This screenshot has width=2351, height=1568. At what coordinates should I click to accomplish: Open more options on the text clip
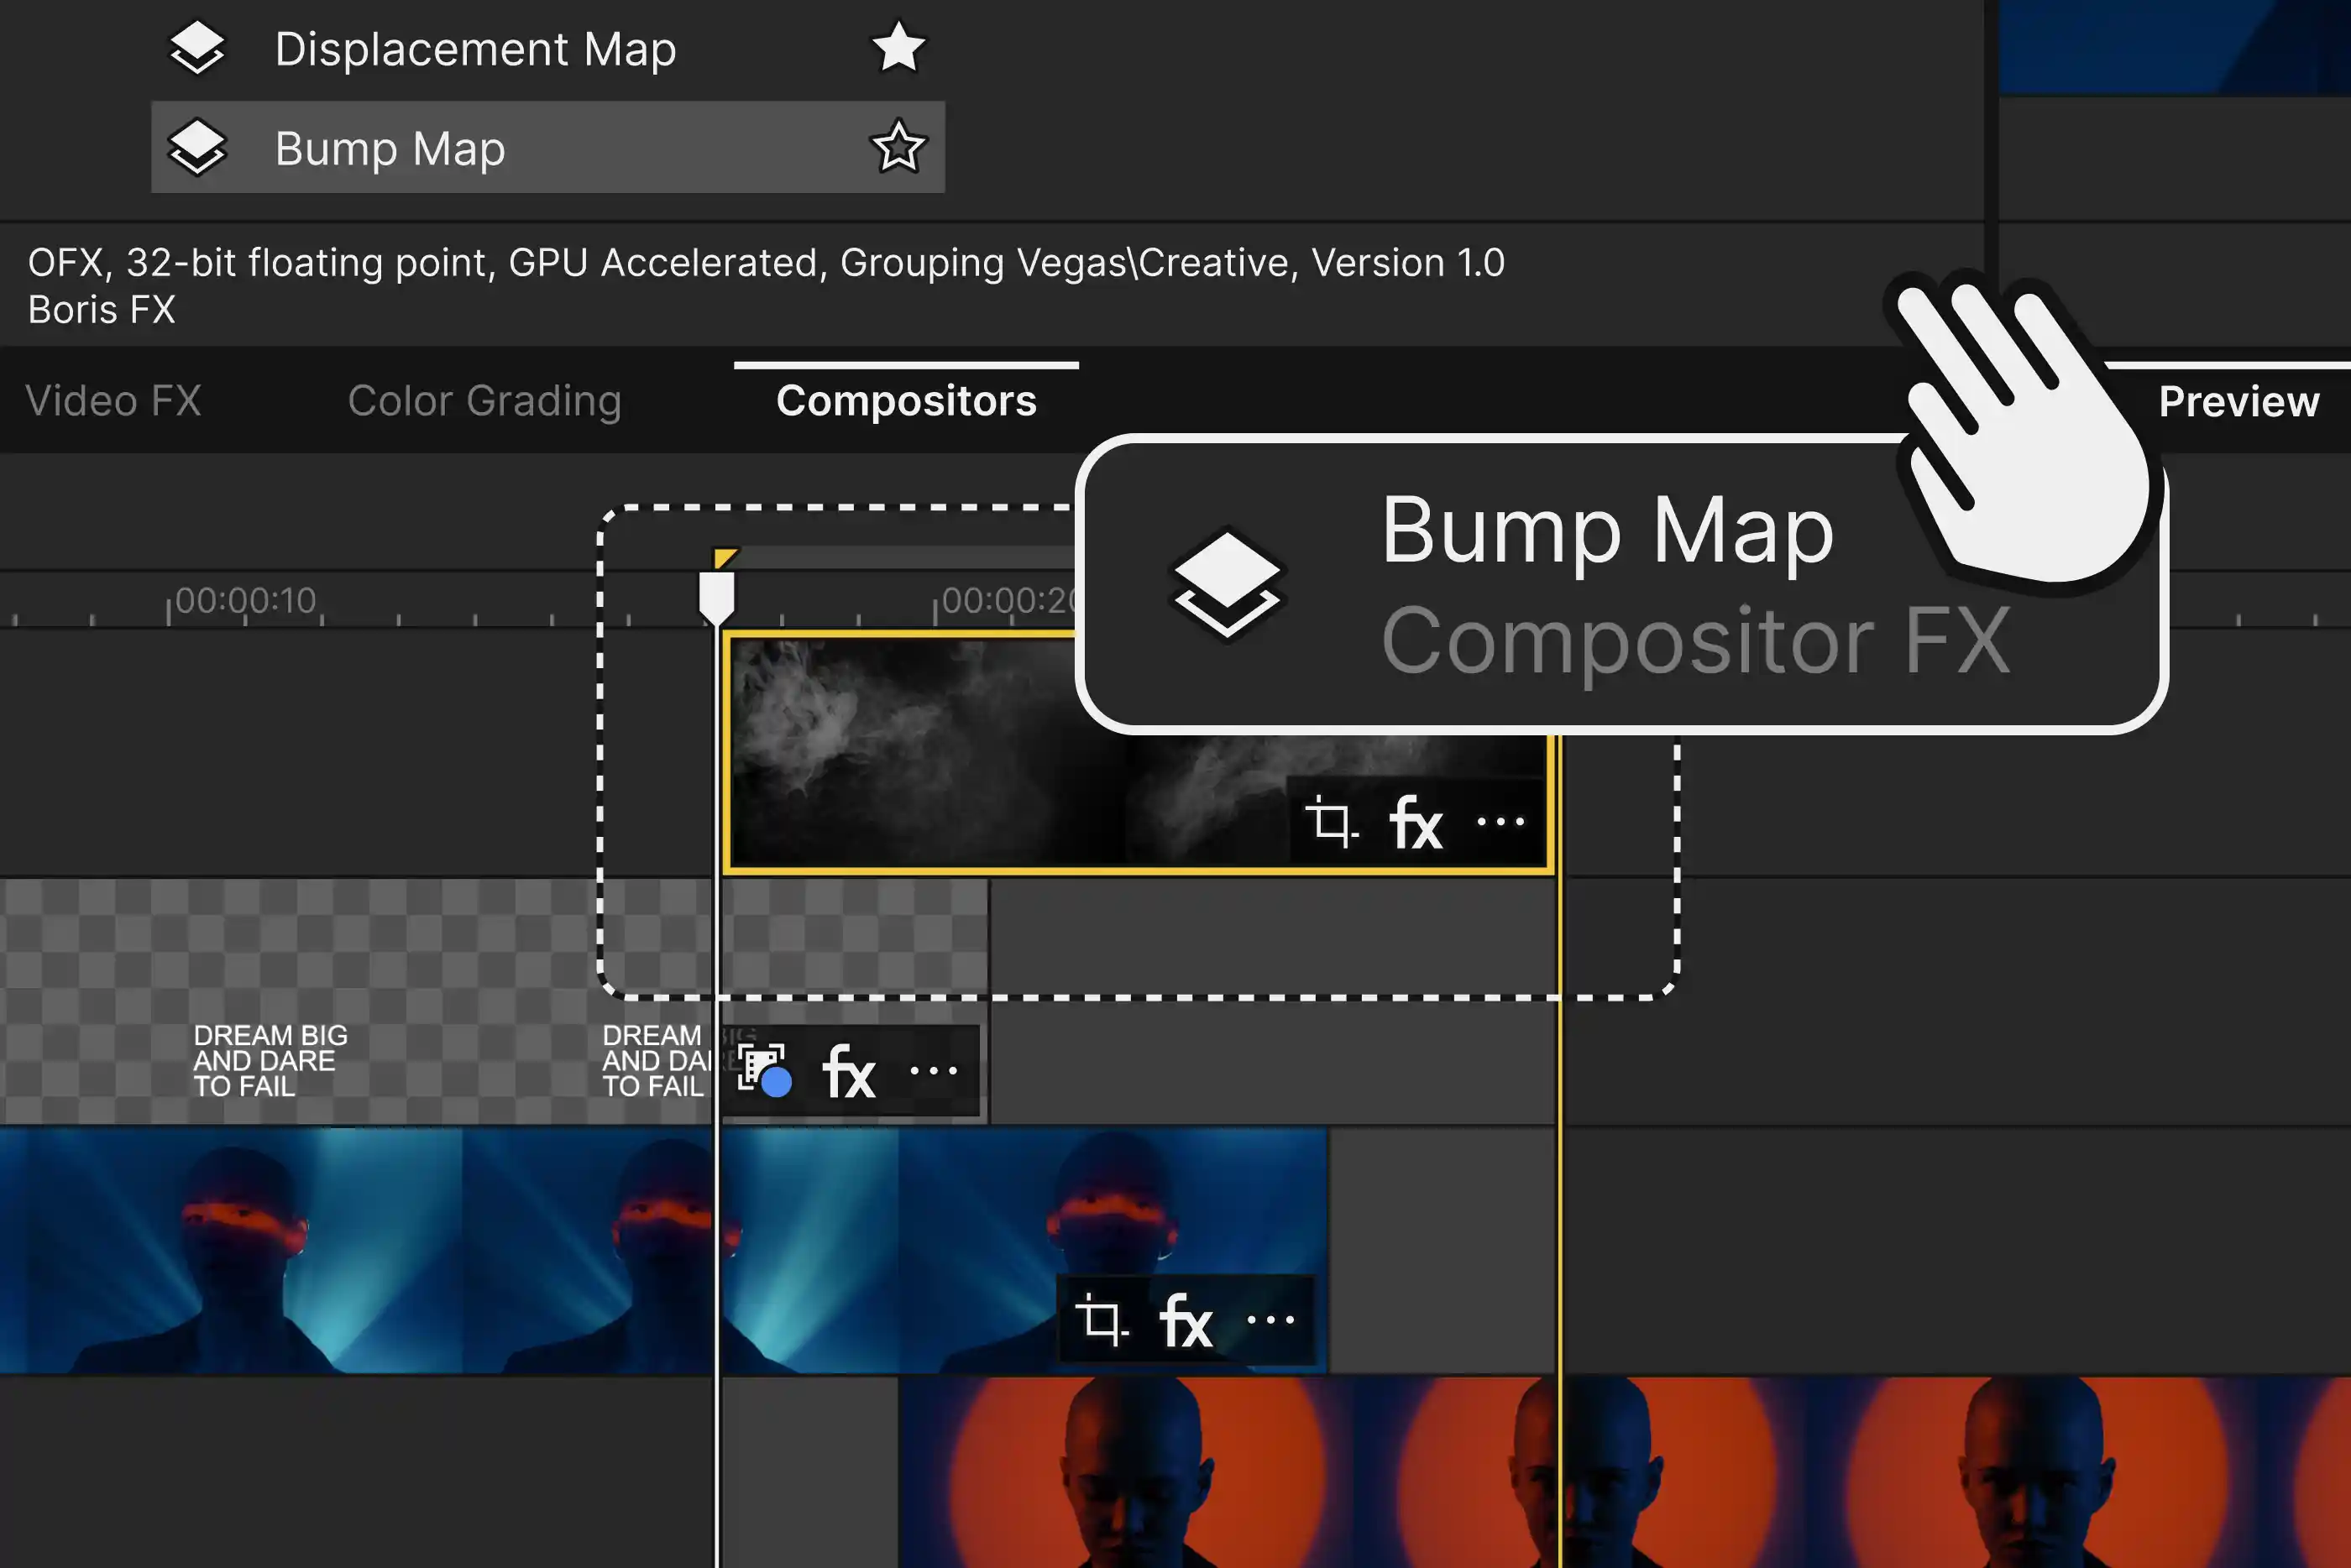[x=934, y=1071]
